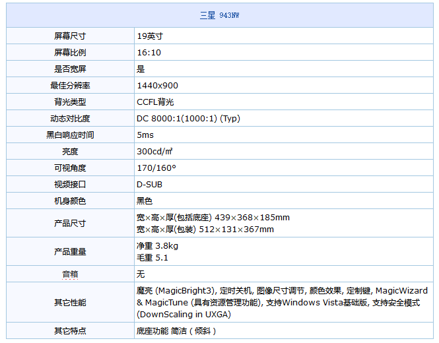Select the 是 value in widescreen row
439x343 pixels.
click(x=141, y=69)
